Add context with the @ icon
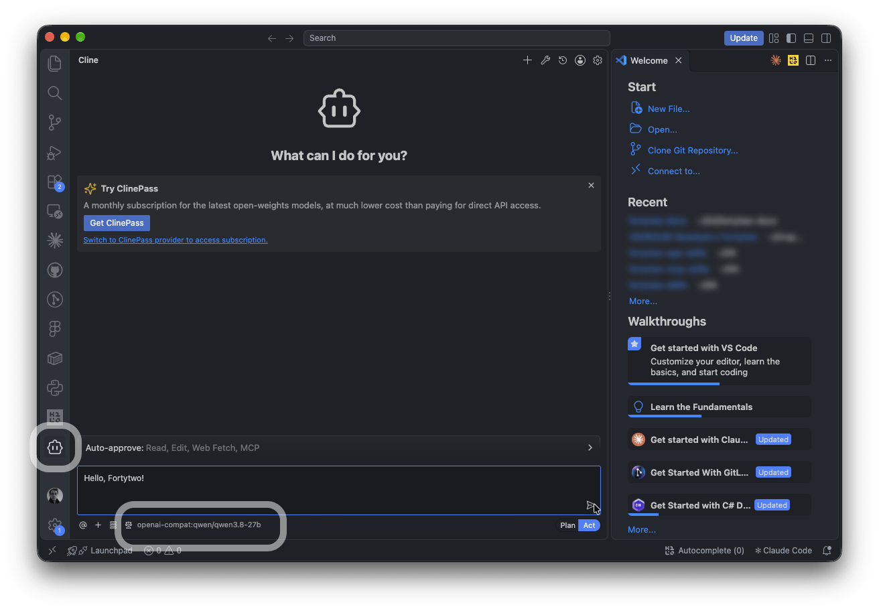 [x=83, y=525]
